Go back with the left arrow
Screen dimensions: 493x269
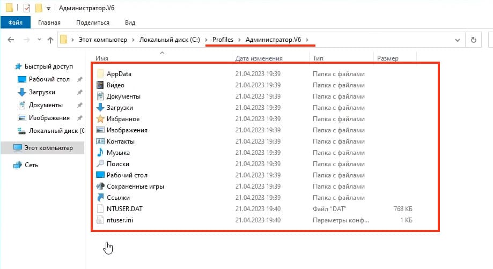(11, 40)
